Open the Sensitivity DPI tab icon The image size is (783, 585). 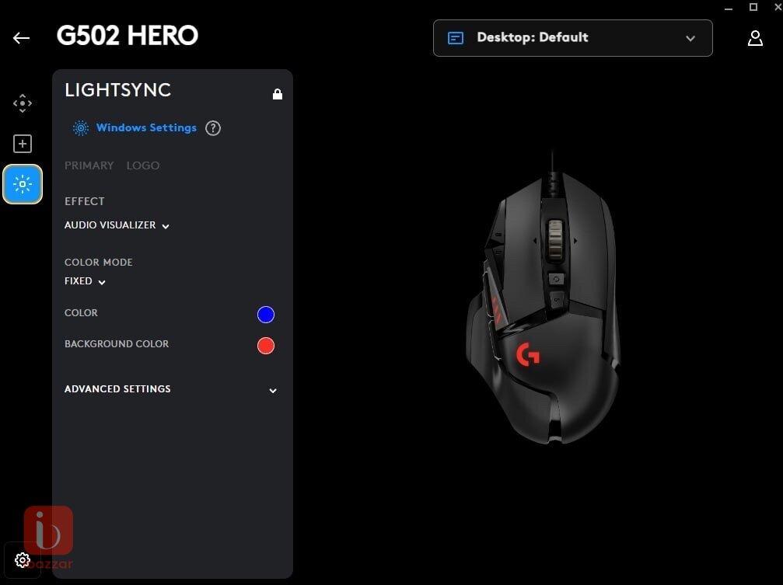click(x=23, y=103)
